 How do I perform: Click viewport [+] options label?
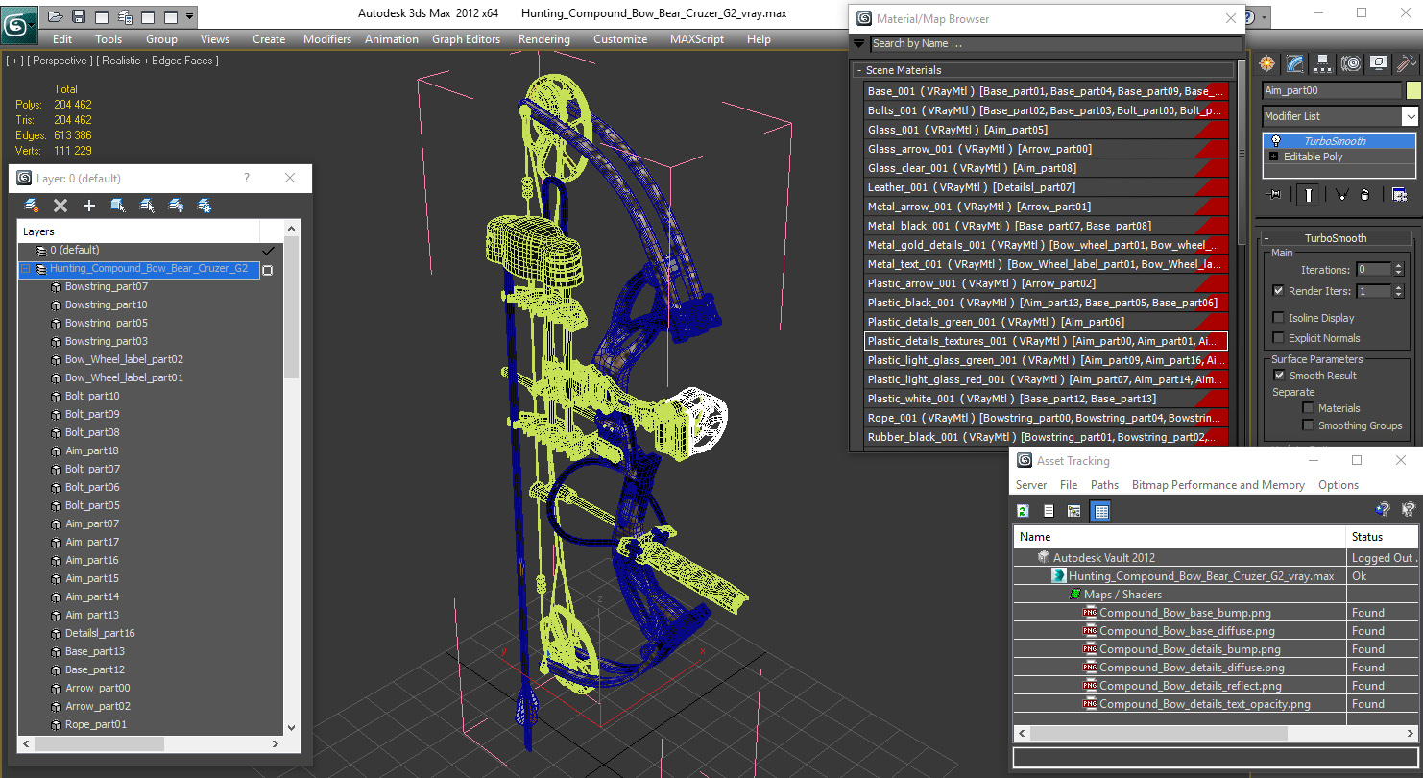coord(14,61)
